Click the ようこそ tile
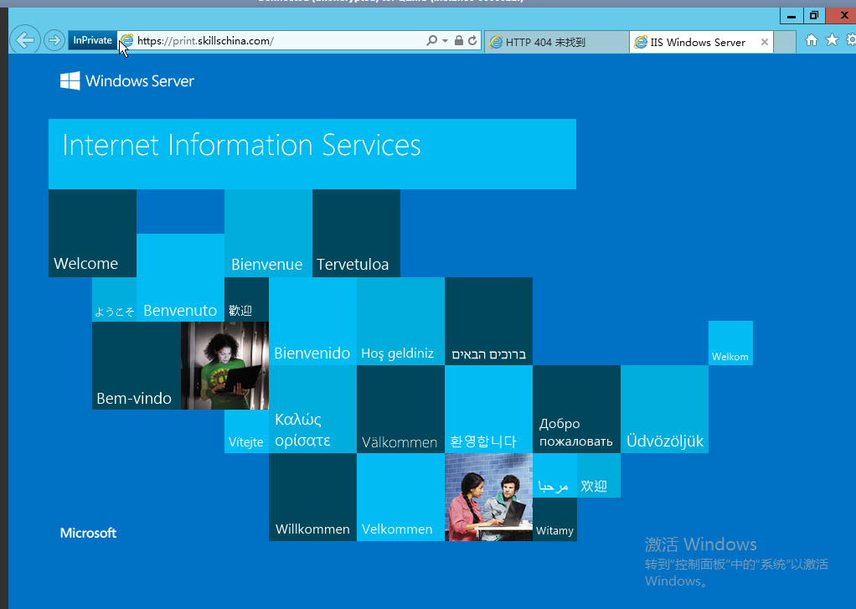 [114, 299]
